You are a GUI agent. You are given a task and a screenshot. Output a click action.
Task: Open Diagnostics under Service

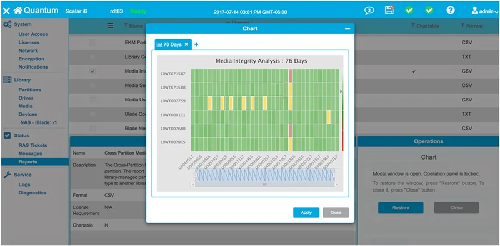click(32, 193)
